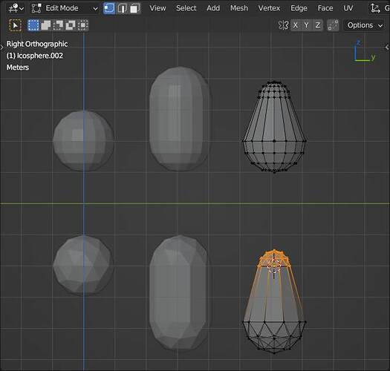390x371 pixels.
Task: Toggle X axis mirror
Action: pyautogui.click(x=296, y=25)
